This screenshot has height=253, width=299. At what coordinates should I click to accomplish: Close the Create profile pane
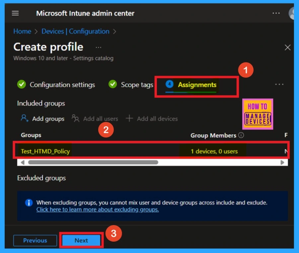pos(288,47)
